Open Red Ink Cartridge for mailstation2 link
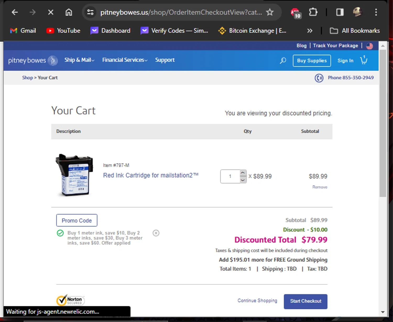The height and width of the screenshot is (322, 393). [151, 175]
